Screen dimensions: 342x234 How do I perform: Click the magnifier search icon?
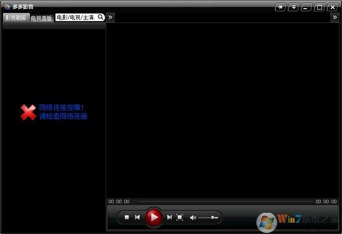pyautogui.click(x=101, y=17)
